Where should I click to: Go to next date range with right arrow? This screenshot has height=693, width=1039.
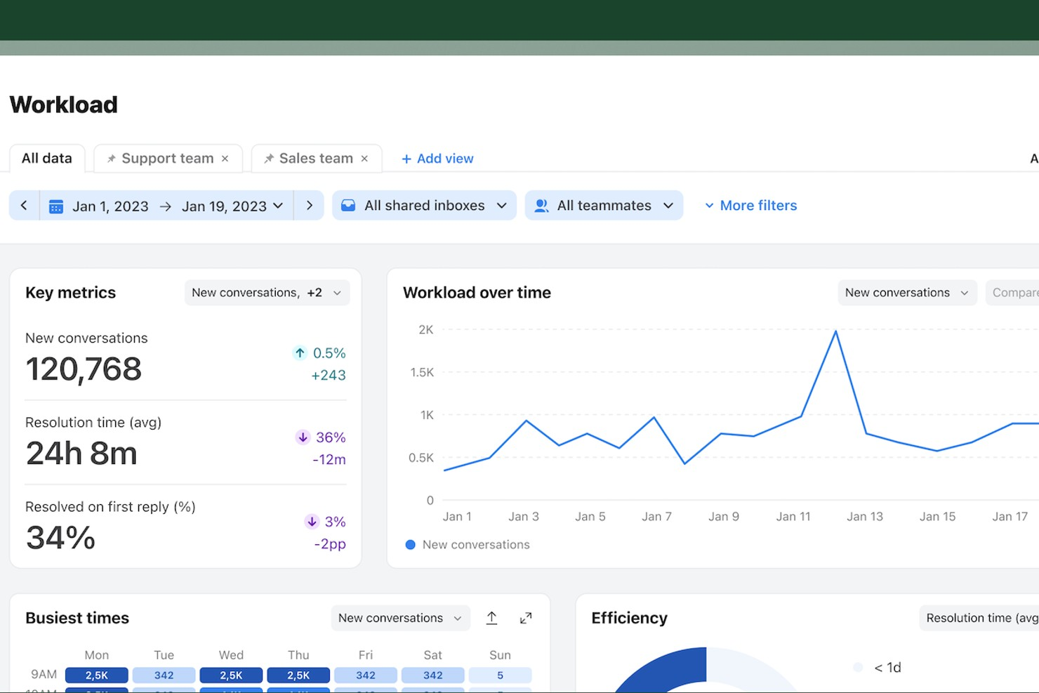309,205
